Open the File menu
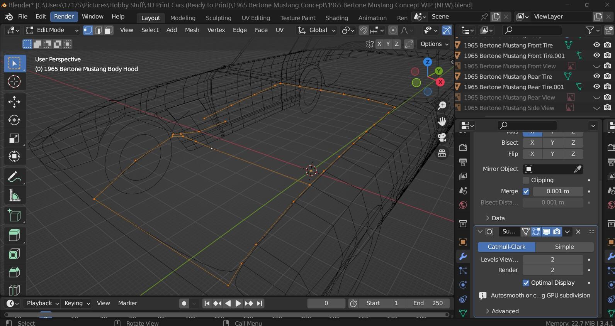This screenshot has height=326, width=615. (x=23, y=17)
